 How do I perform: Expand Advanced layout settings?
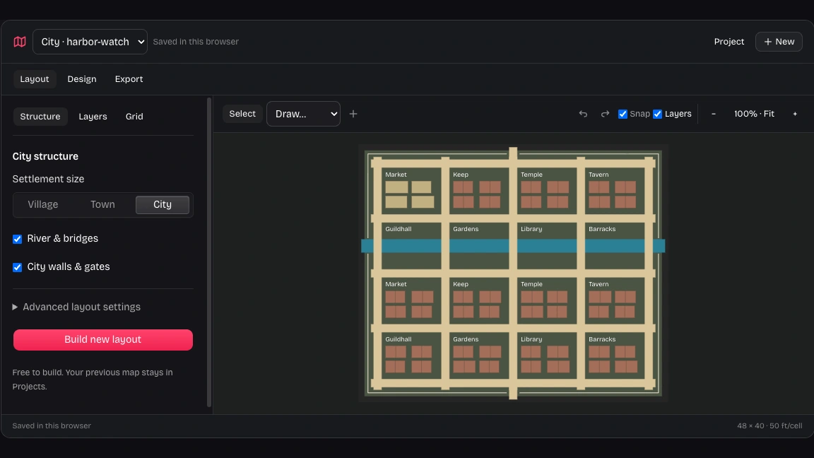coord(76,307)
